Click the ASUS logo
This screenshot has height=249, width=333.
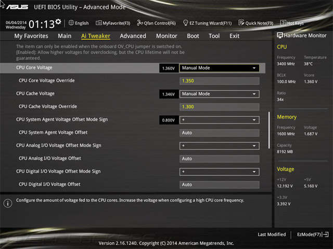coord(17,7)
